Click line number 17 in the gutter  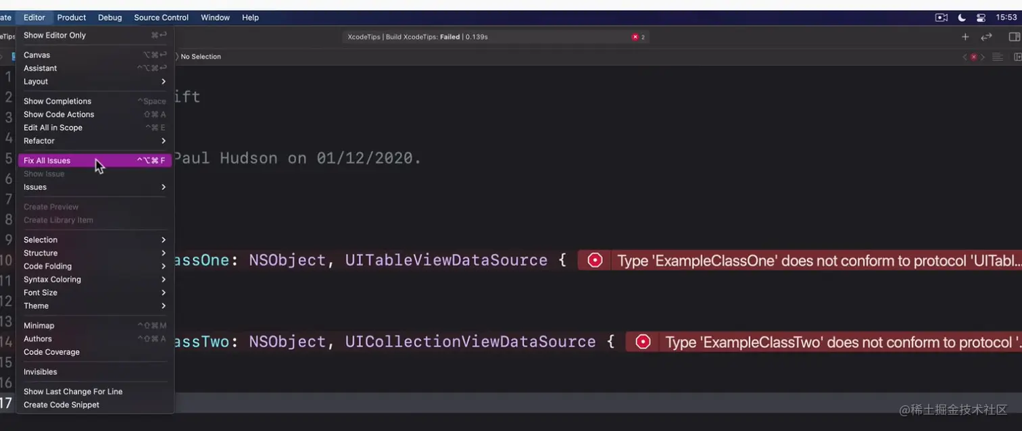tap(5, 403)
